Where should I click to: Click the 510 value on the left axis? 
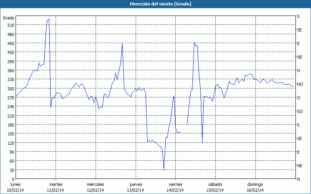10,25
